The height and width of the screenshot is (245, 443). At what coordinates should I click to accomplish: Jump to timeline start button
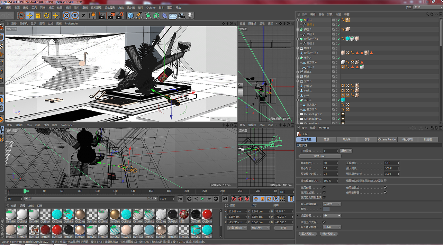pyautogui.click(x=180, y=199)
